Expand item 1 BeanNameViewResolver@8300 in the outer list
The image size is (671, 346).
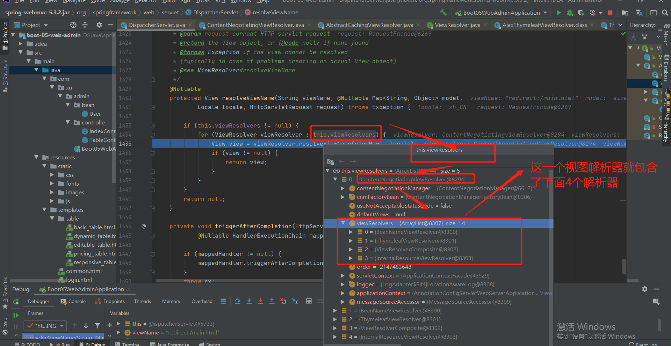(335, 310)
